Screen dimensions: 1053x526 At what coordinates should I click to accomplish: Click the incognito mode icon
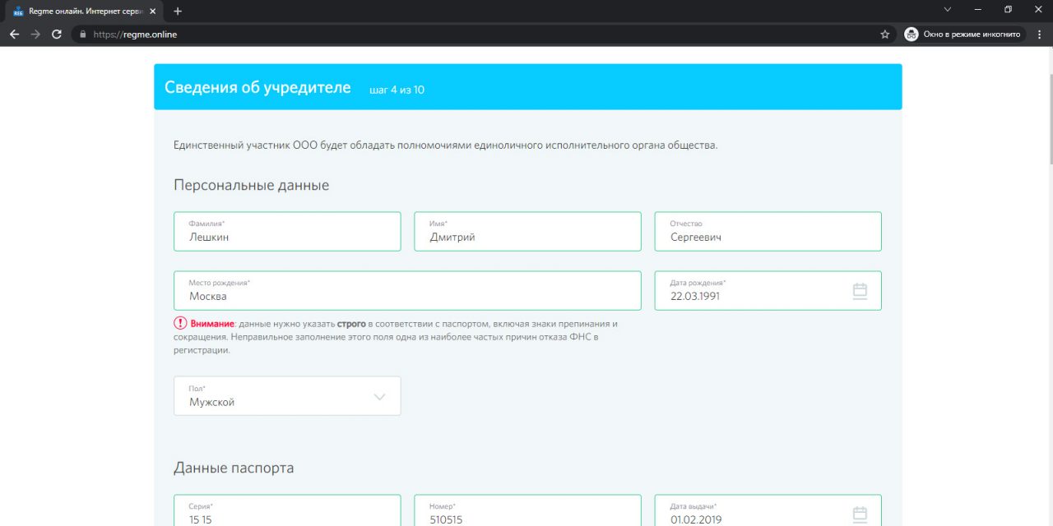(x=911, y=35)
